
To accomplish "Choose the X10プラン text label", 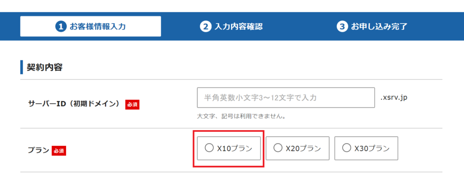I will pyautogui.click(x=235, y=149).
